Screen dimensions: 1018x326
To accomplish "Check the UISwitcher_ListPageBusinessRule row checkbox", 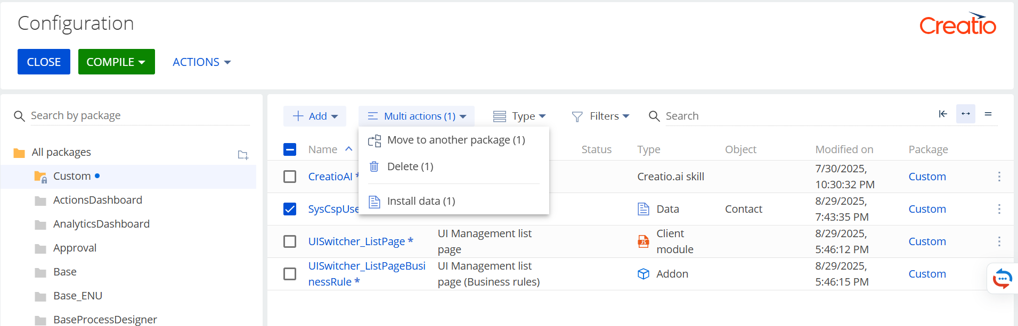I will click(290, 274).
